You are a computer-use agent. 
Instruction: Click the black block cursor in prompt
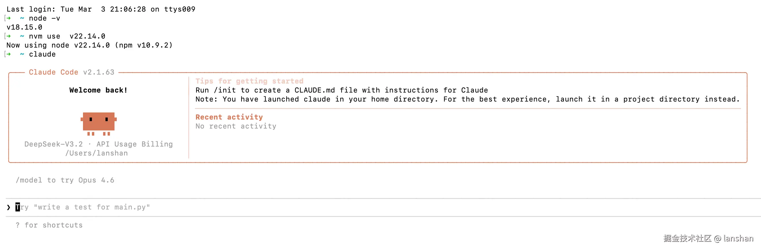click(18, 207)
